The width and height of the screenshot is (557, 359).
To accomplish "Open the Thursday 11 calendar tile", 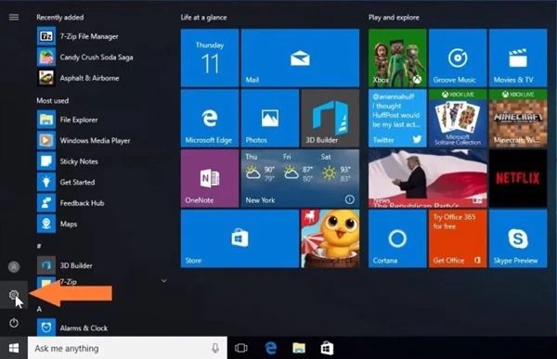I will 210,58.
